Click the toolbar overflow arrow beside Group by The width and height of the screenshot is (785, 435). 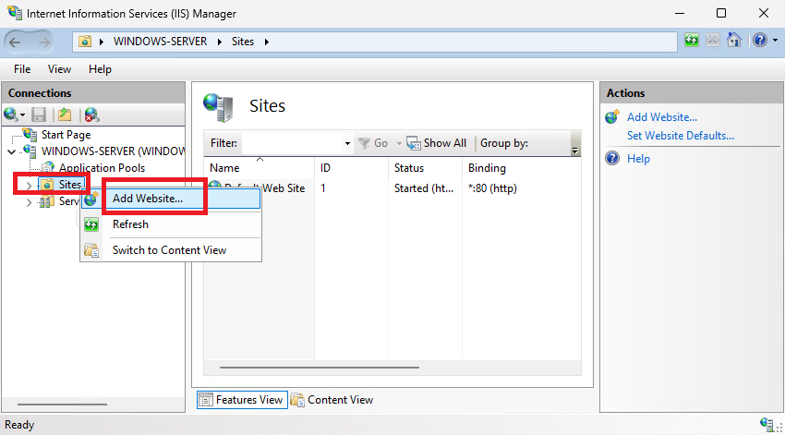tap(574, 151)
